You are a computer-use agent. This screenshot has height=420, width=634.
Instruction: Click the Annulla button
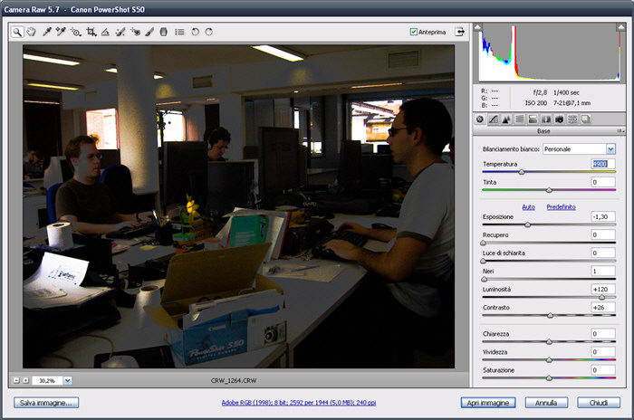[x=546, y=403]
